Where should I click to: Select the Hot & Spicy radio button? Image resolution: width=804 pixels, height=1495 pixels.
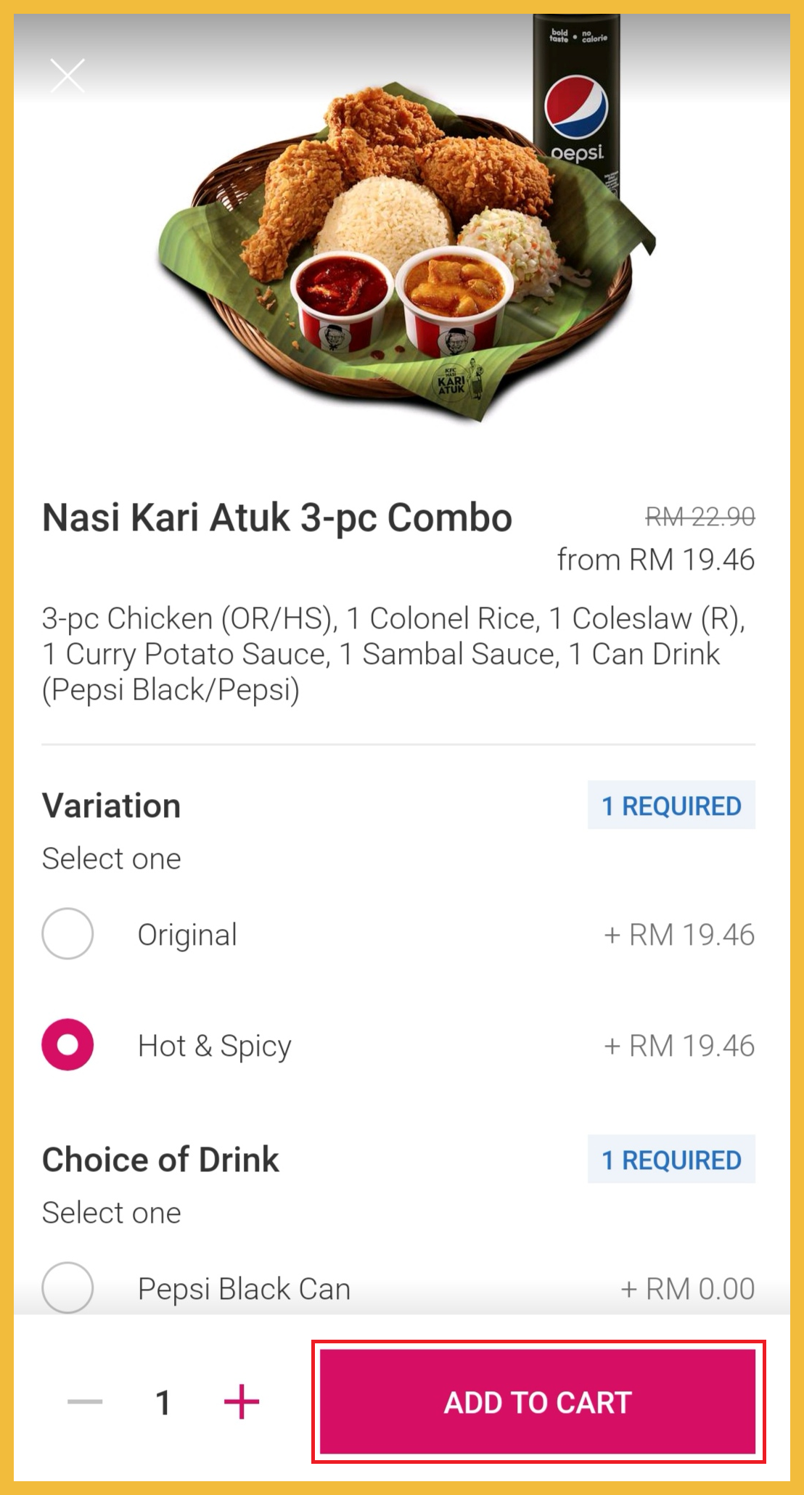67,1045
